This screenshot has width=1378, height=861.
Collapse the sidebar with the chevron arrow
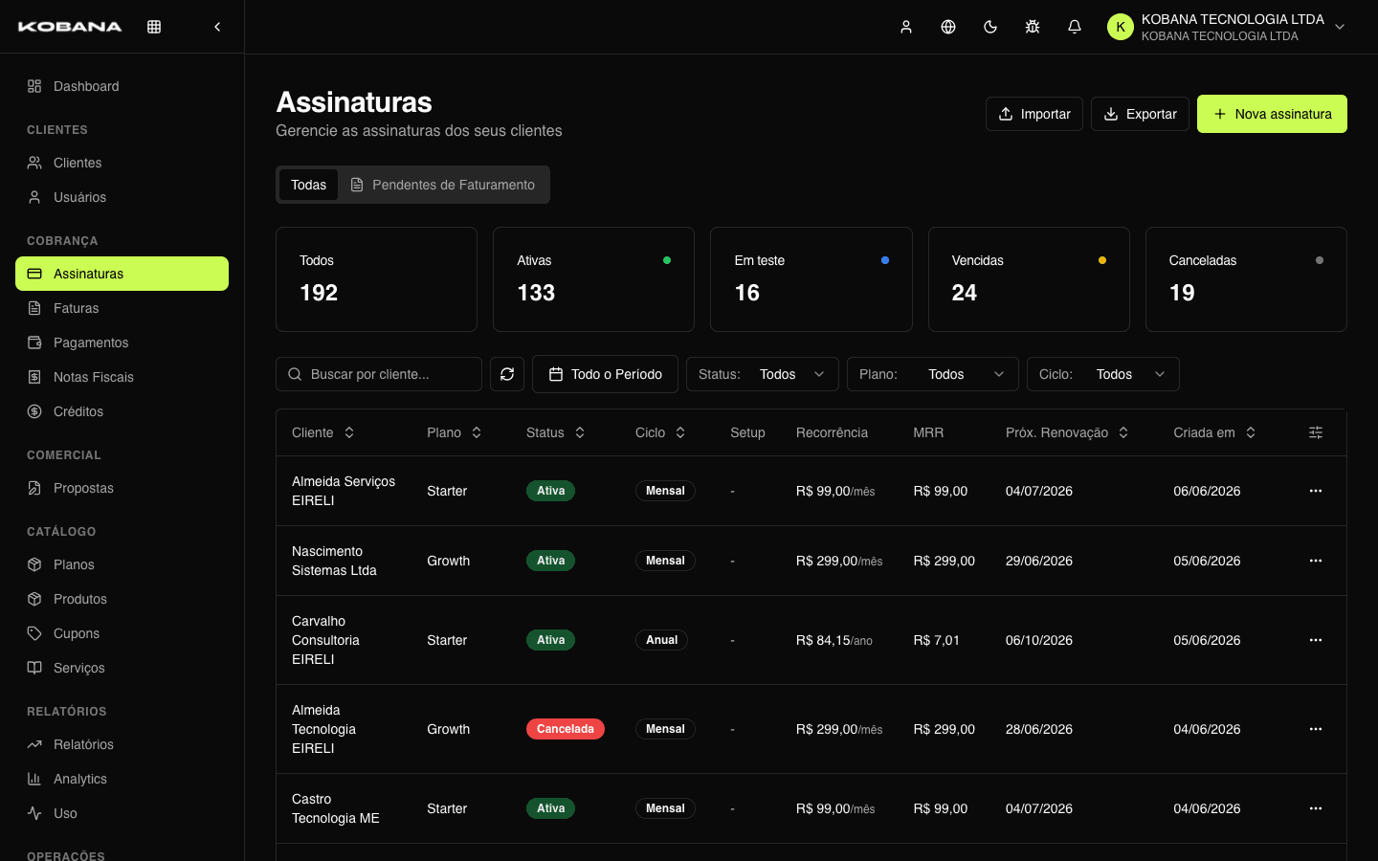(x=217, y=27)
